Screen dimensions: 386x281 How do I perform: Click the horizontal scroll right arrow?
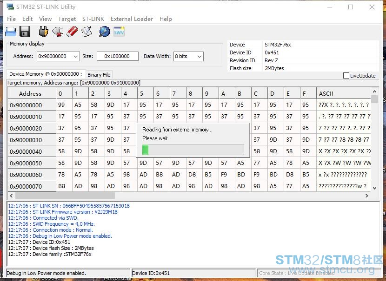tap(367, 196)
